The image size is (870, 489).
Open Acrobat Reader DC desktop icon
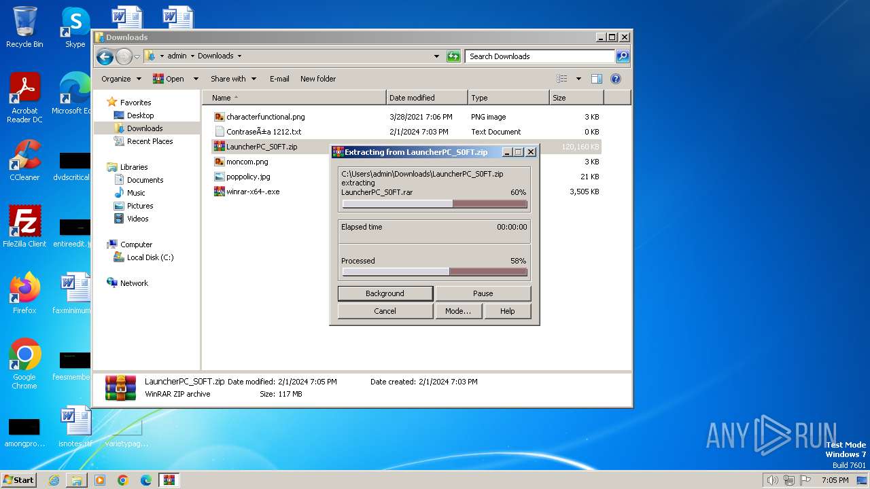coord(24,98)
